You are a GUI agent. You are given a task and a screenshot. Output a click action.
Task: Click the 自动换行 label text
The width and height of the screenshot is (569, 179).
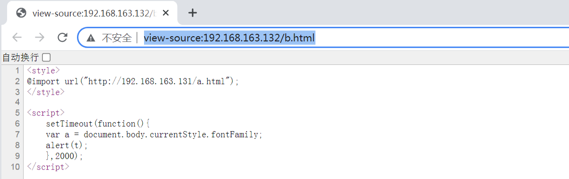coord(20,57)
